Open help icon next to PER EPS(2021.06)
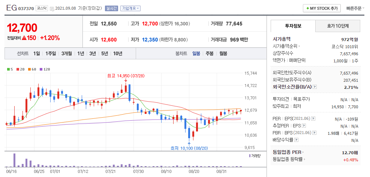370x177 pixels. (x=313, y=119)
